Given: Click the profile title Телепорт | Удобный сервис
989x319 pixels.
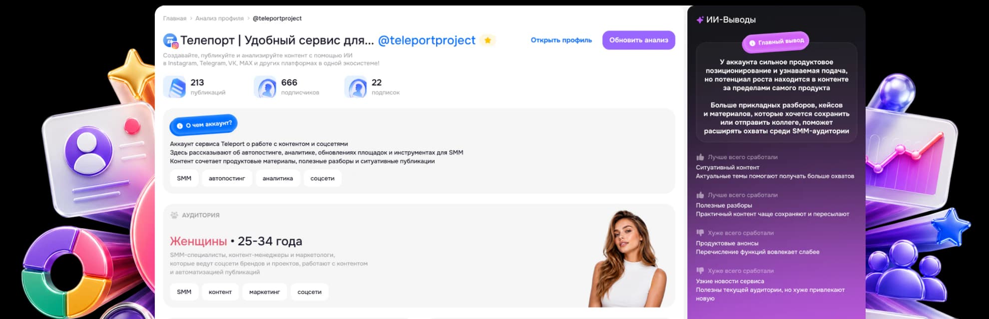Looking at the screenshot, I should [x=277, y=40].
